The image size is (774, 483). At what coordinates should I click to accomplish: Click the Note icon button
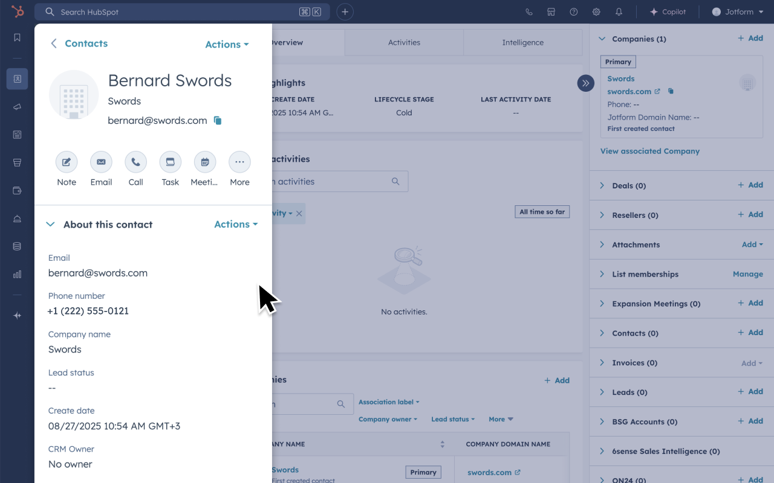[x=67, y=162]
